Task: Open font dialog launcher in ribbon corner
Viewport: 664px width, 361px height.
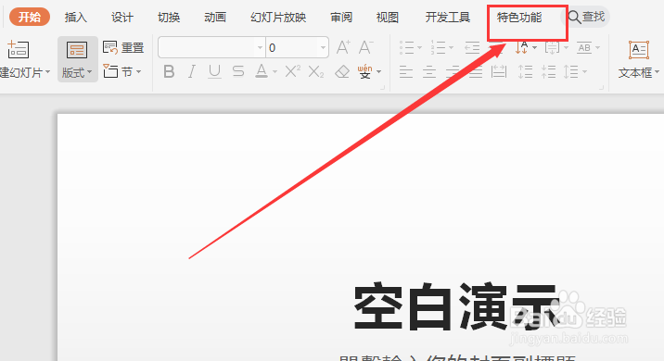Action: 382,88
